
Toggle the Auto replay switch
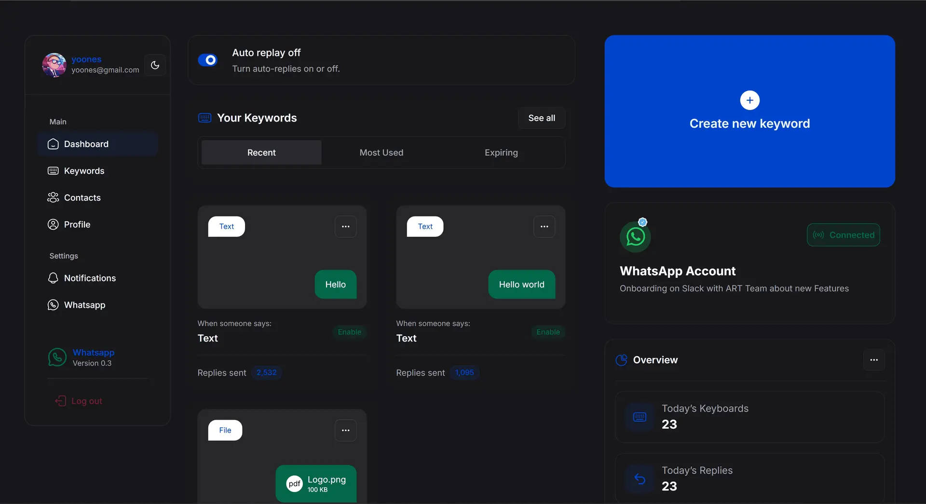pyautogui.click(x=208, y=60)
